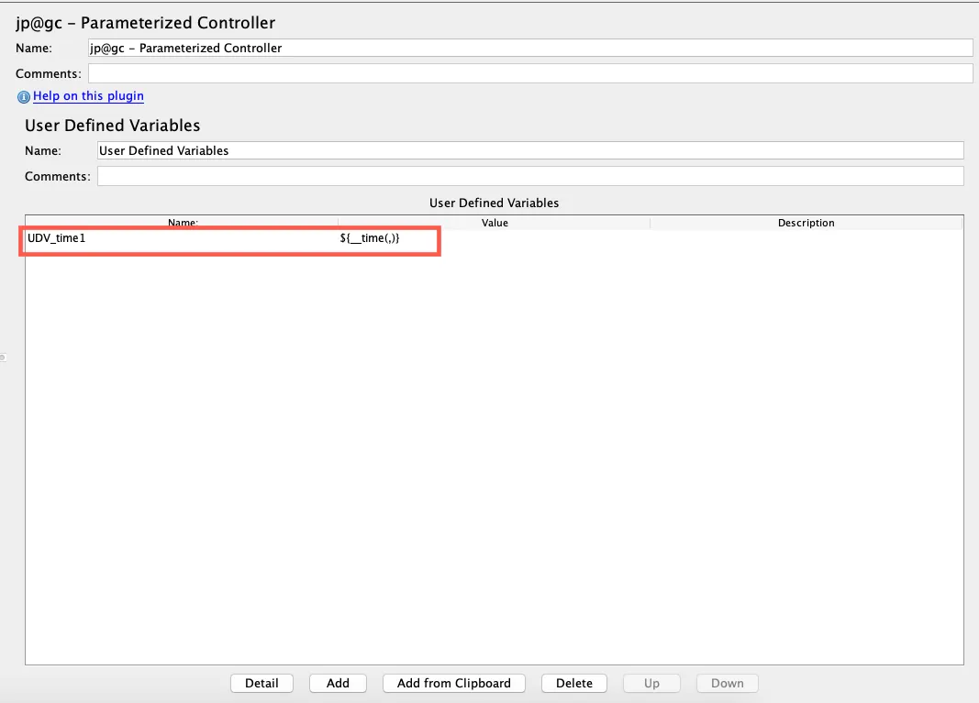Click the Value column header
Viewport: 979px width, 703px height.
click(x=494, y=223)
